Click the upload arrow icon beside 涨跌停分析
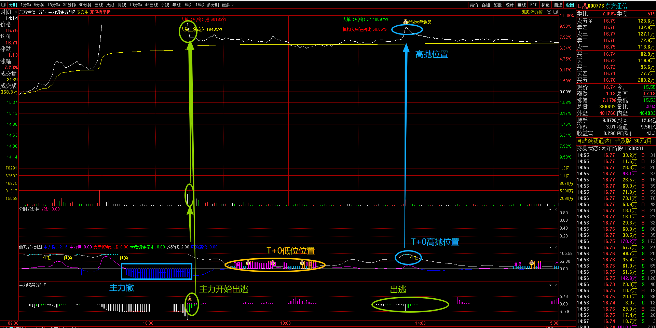 [x=549, y=12]
